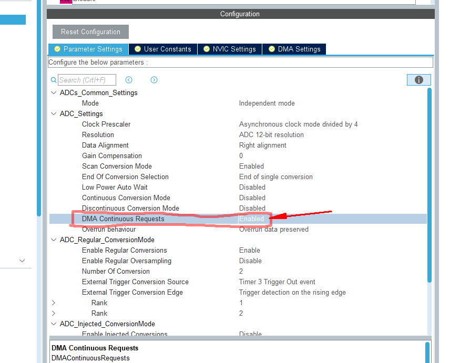Click the info icon button
This screenshot has width=460, height=363.
[418, 80]
